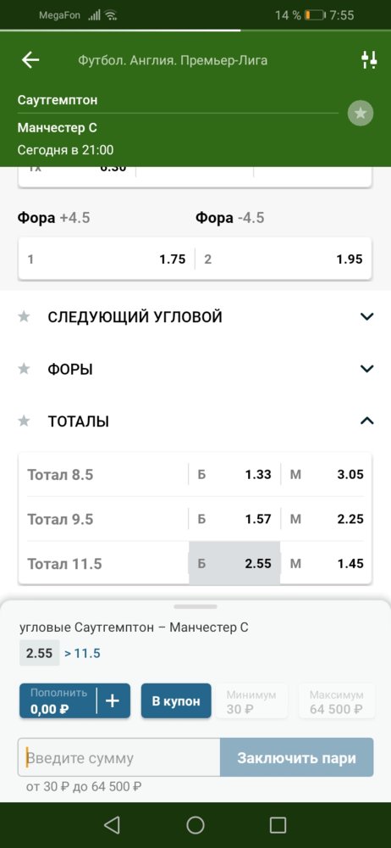
Task: Add match to favorites with star button
Action: (x=361, y=113)
